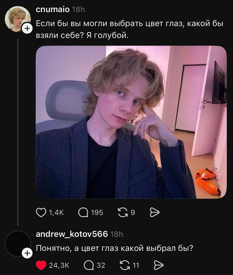Select the reply text about eye color
The image size is (233, 275).
click(x=114, y=248)
